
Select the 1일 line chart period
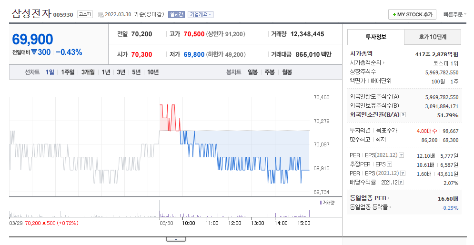50,72
